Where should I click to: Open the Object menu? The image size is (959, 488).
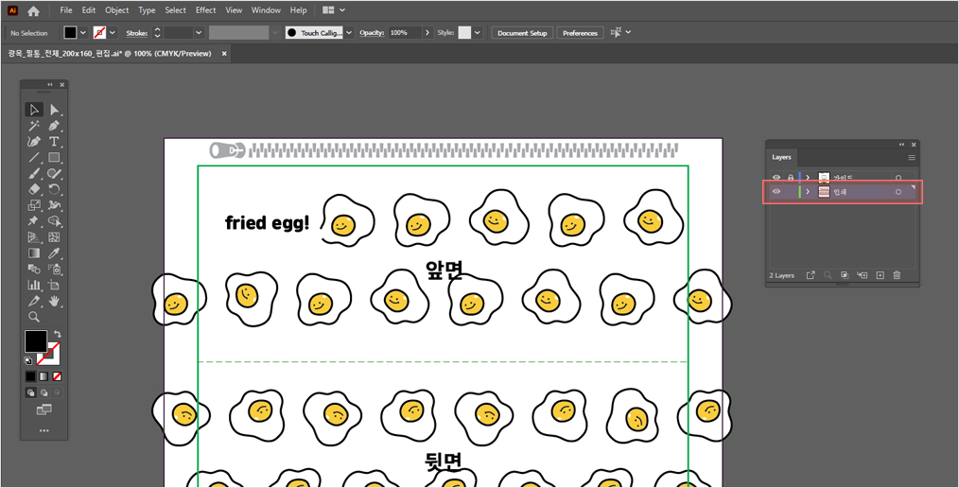(117, 10)
